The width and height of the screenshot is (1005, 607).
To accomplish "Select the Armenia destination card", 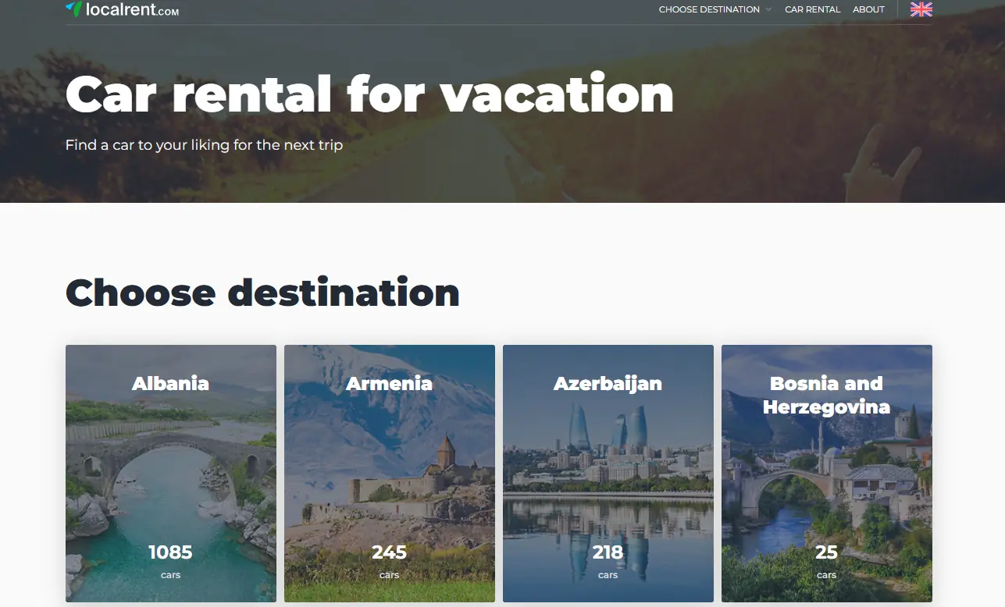I will pos(390,474).
